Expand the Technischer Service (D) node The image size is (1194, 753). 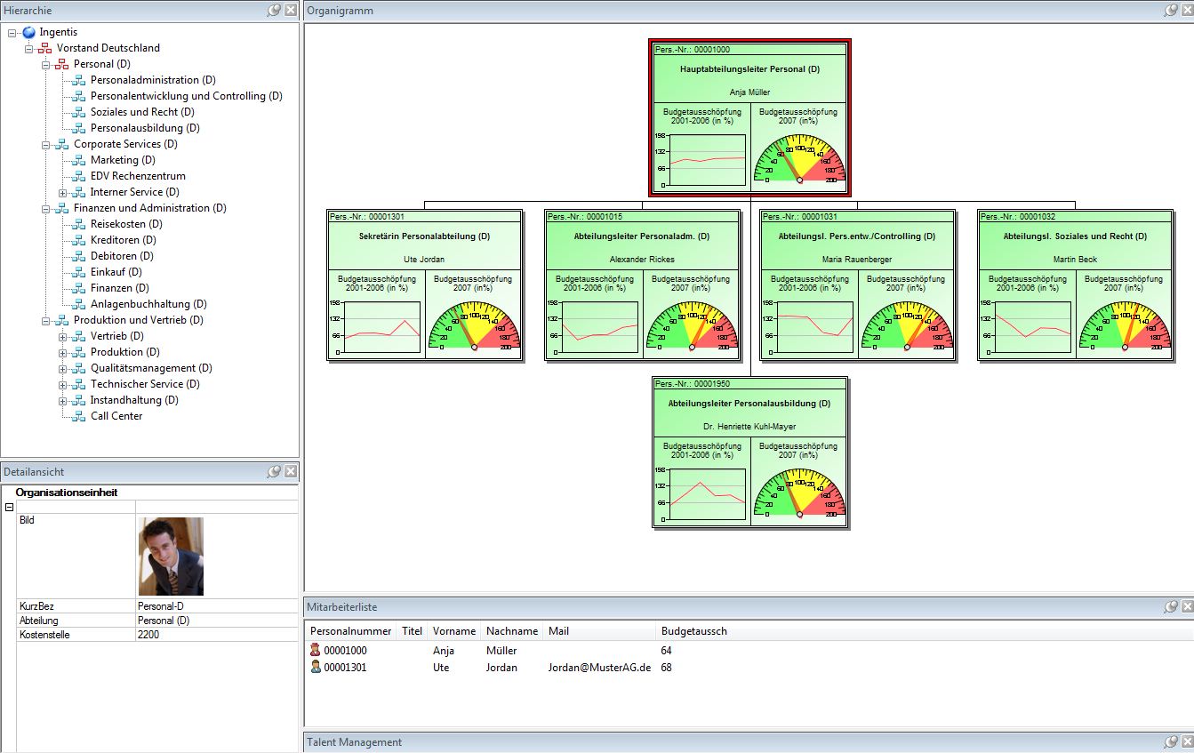pyautogui.click(x=63, y=384)
